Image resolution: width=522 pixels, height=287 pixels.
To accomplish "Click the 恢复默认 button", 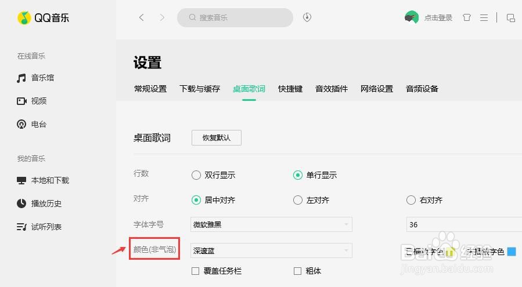I will [216, 137].
